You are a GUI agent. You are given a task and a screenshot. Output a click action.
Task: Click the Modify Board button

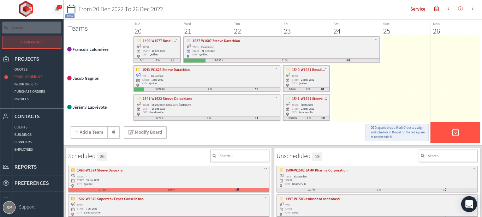click(145, 132)
